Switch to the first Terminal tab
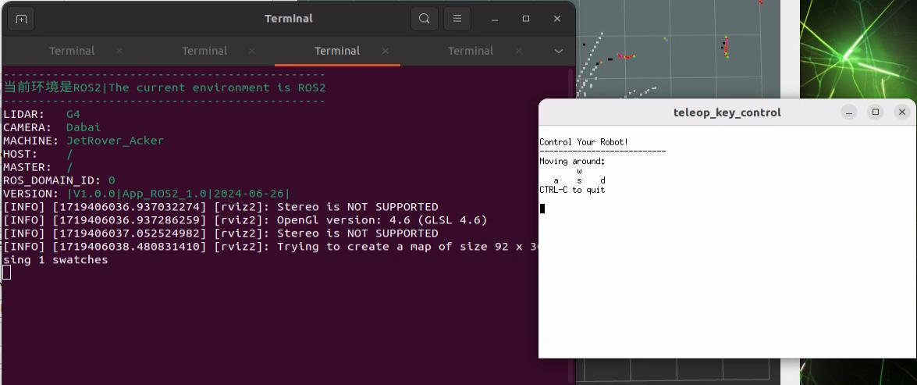 (72, 51)
